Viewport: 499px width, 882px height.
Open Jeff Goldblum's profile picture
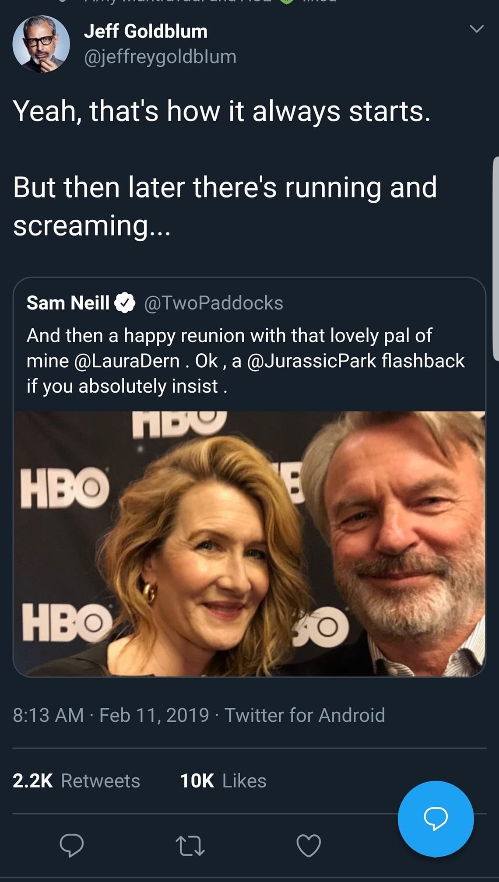point(41,44)
